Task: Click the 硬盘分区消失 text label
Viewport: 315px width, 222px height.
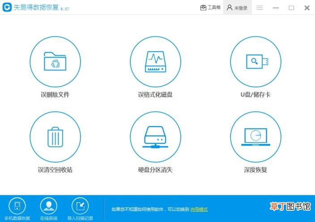Action: (x=155, y=170)
